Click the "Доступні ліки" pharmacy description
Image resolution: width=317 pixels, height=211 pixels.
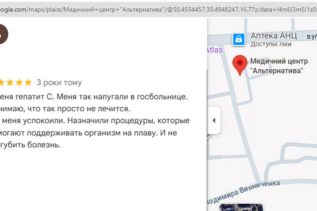click(x=271, y=44)
